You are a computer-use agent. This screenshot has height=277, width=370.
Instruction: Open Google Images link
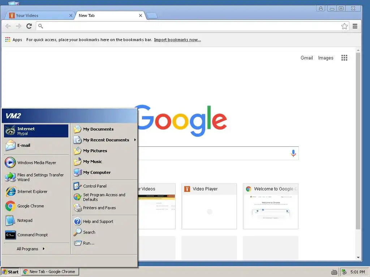pos(326,58)
